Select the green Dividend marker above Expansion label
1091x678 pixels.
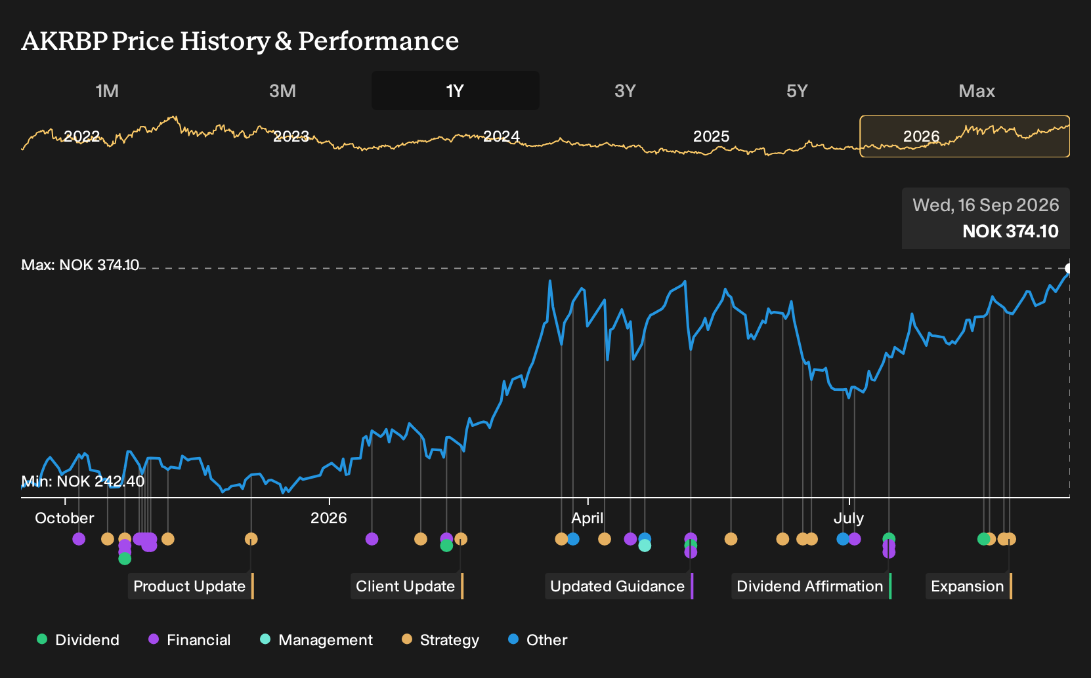point(983,539)
